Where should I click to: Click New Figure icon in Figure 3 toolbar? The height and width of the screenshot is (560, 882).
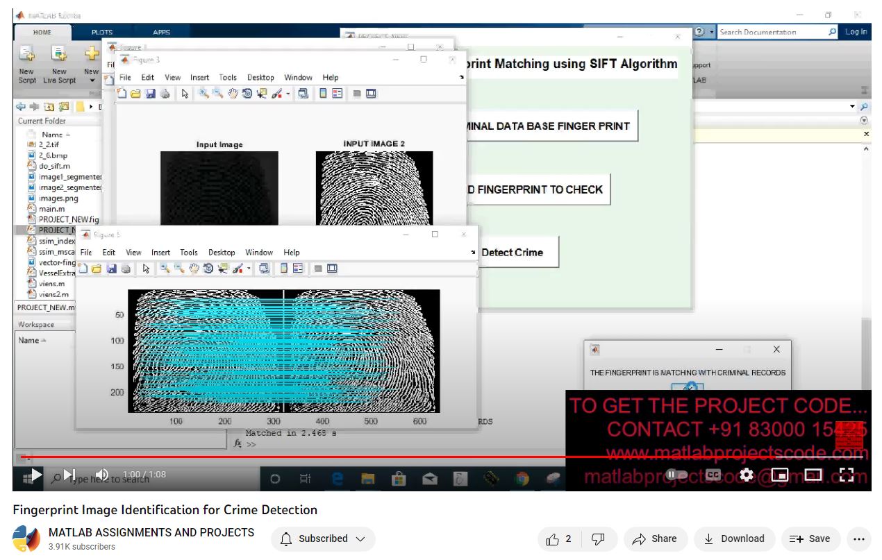click(122, 94)
